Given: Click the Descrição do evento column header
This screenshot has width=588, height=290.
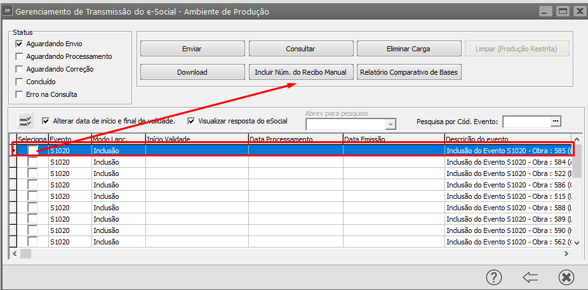Looking at the screenshot, I should point(508,139).
